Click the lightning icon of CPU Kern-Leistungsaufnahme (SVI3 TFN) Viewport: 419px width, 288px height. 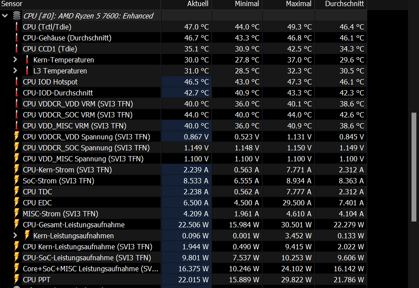point(17,247)
